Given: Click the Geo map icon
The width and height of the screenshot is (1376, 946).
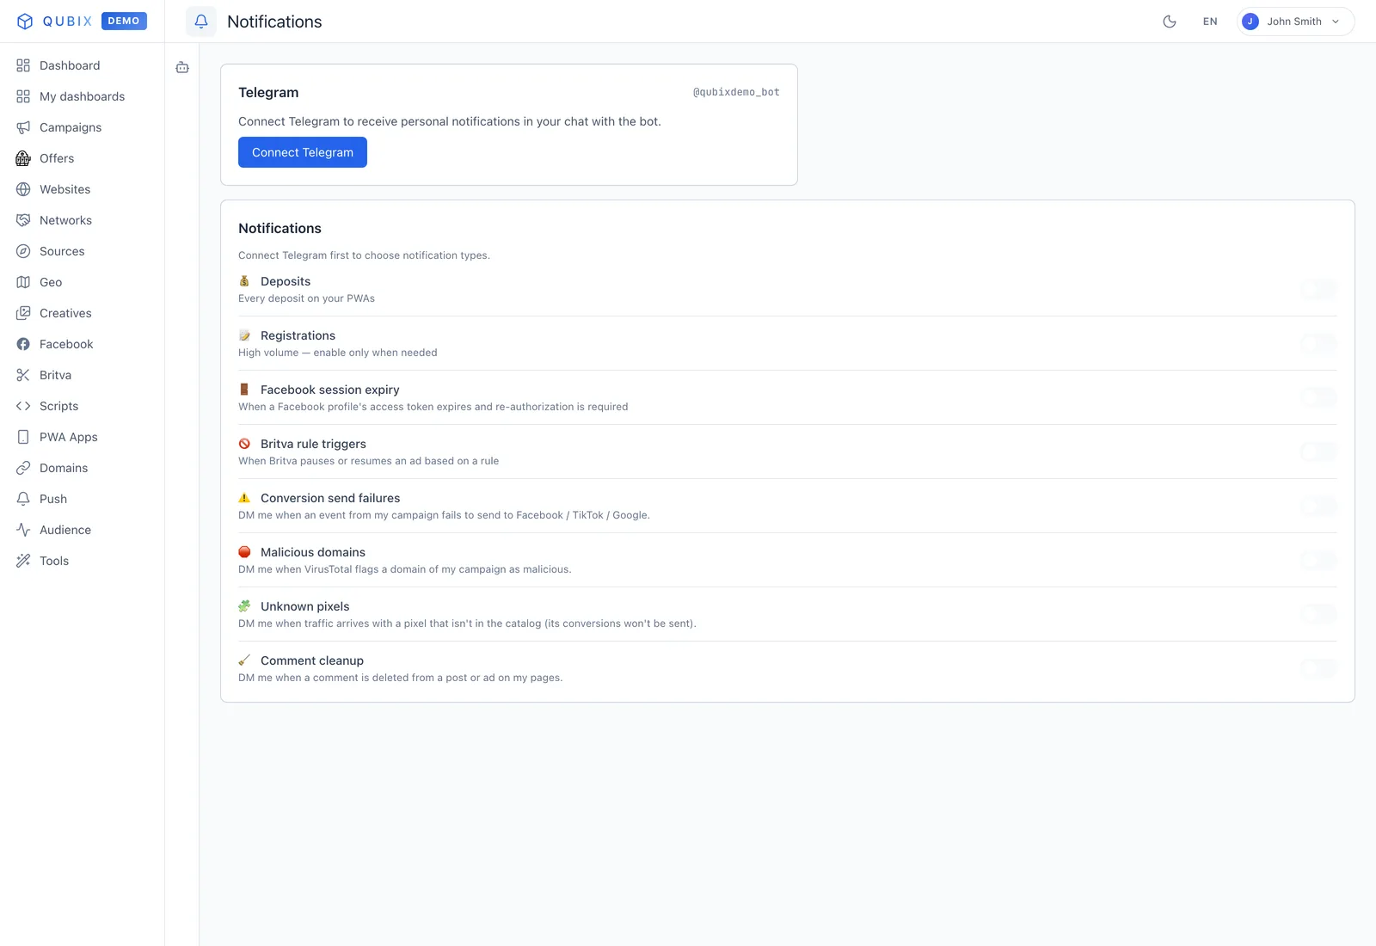Looking at the screenshot, I should tap(23, 282).
